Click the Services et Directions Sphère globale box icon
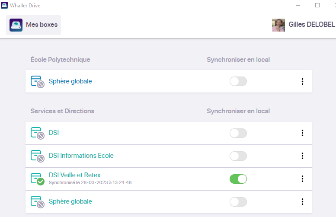The height and width of the screenshot is (217, 336). tap(37, 202)
